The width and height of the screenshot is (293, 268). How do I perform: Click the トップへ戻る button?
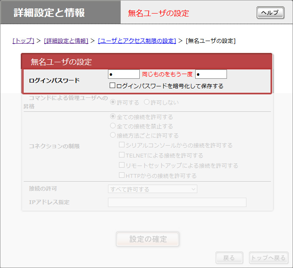coord(268,258)
